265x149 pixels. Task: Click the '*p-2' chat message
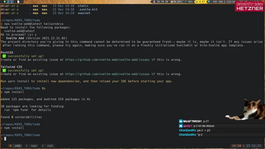[x=200, y=135]
